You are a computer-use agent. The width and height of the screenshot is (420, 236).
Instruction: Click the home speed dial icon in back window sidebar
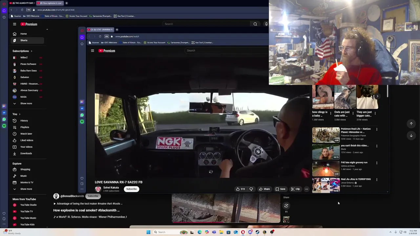tap(4, 10)
